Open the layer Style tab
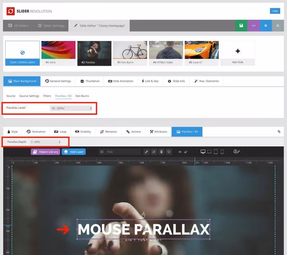The image size is (287, 255). point(12,132)
